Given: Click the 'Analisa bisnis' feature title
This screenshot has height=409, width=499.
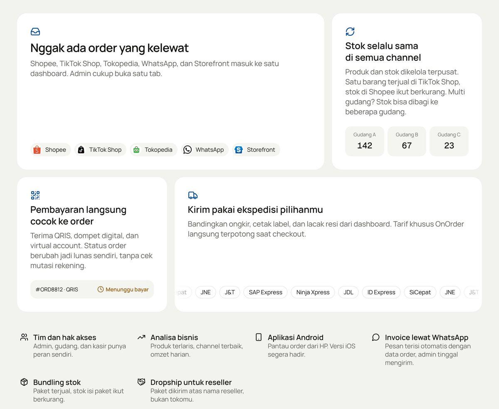Looking at the screenshot, I should (174, 338).
